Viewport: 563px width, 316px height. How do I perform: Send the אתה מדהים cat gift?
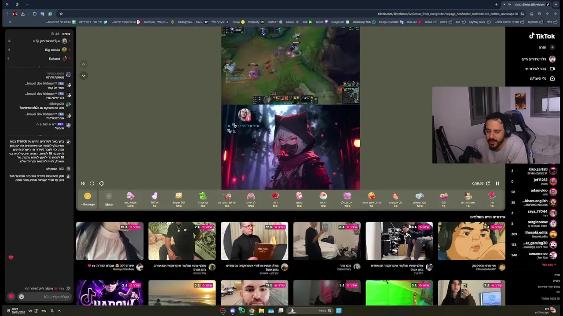(468, 199)
